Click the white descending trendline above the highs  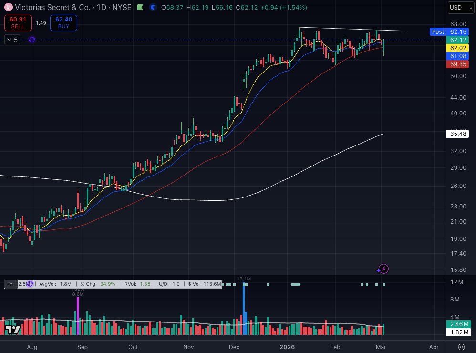click(353, 29)
